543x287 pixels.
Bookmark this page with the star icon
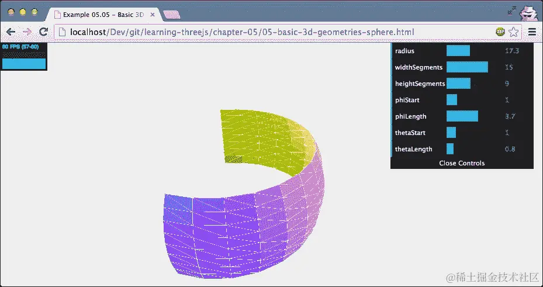click(514, 32)
